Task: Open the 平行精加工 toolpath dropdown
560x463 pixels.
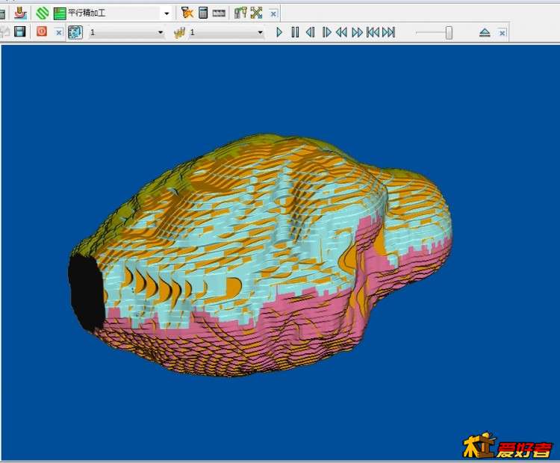Action: point(167,13)
